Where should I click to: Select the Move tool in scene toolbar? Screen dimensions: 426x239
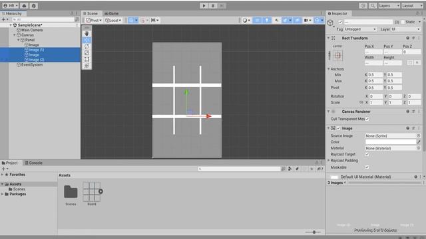tap(87, 40)
